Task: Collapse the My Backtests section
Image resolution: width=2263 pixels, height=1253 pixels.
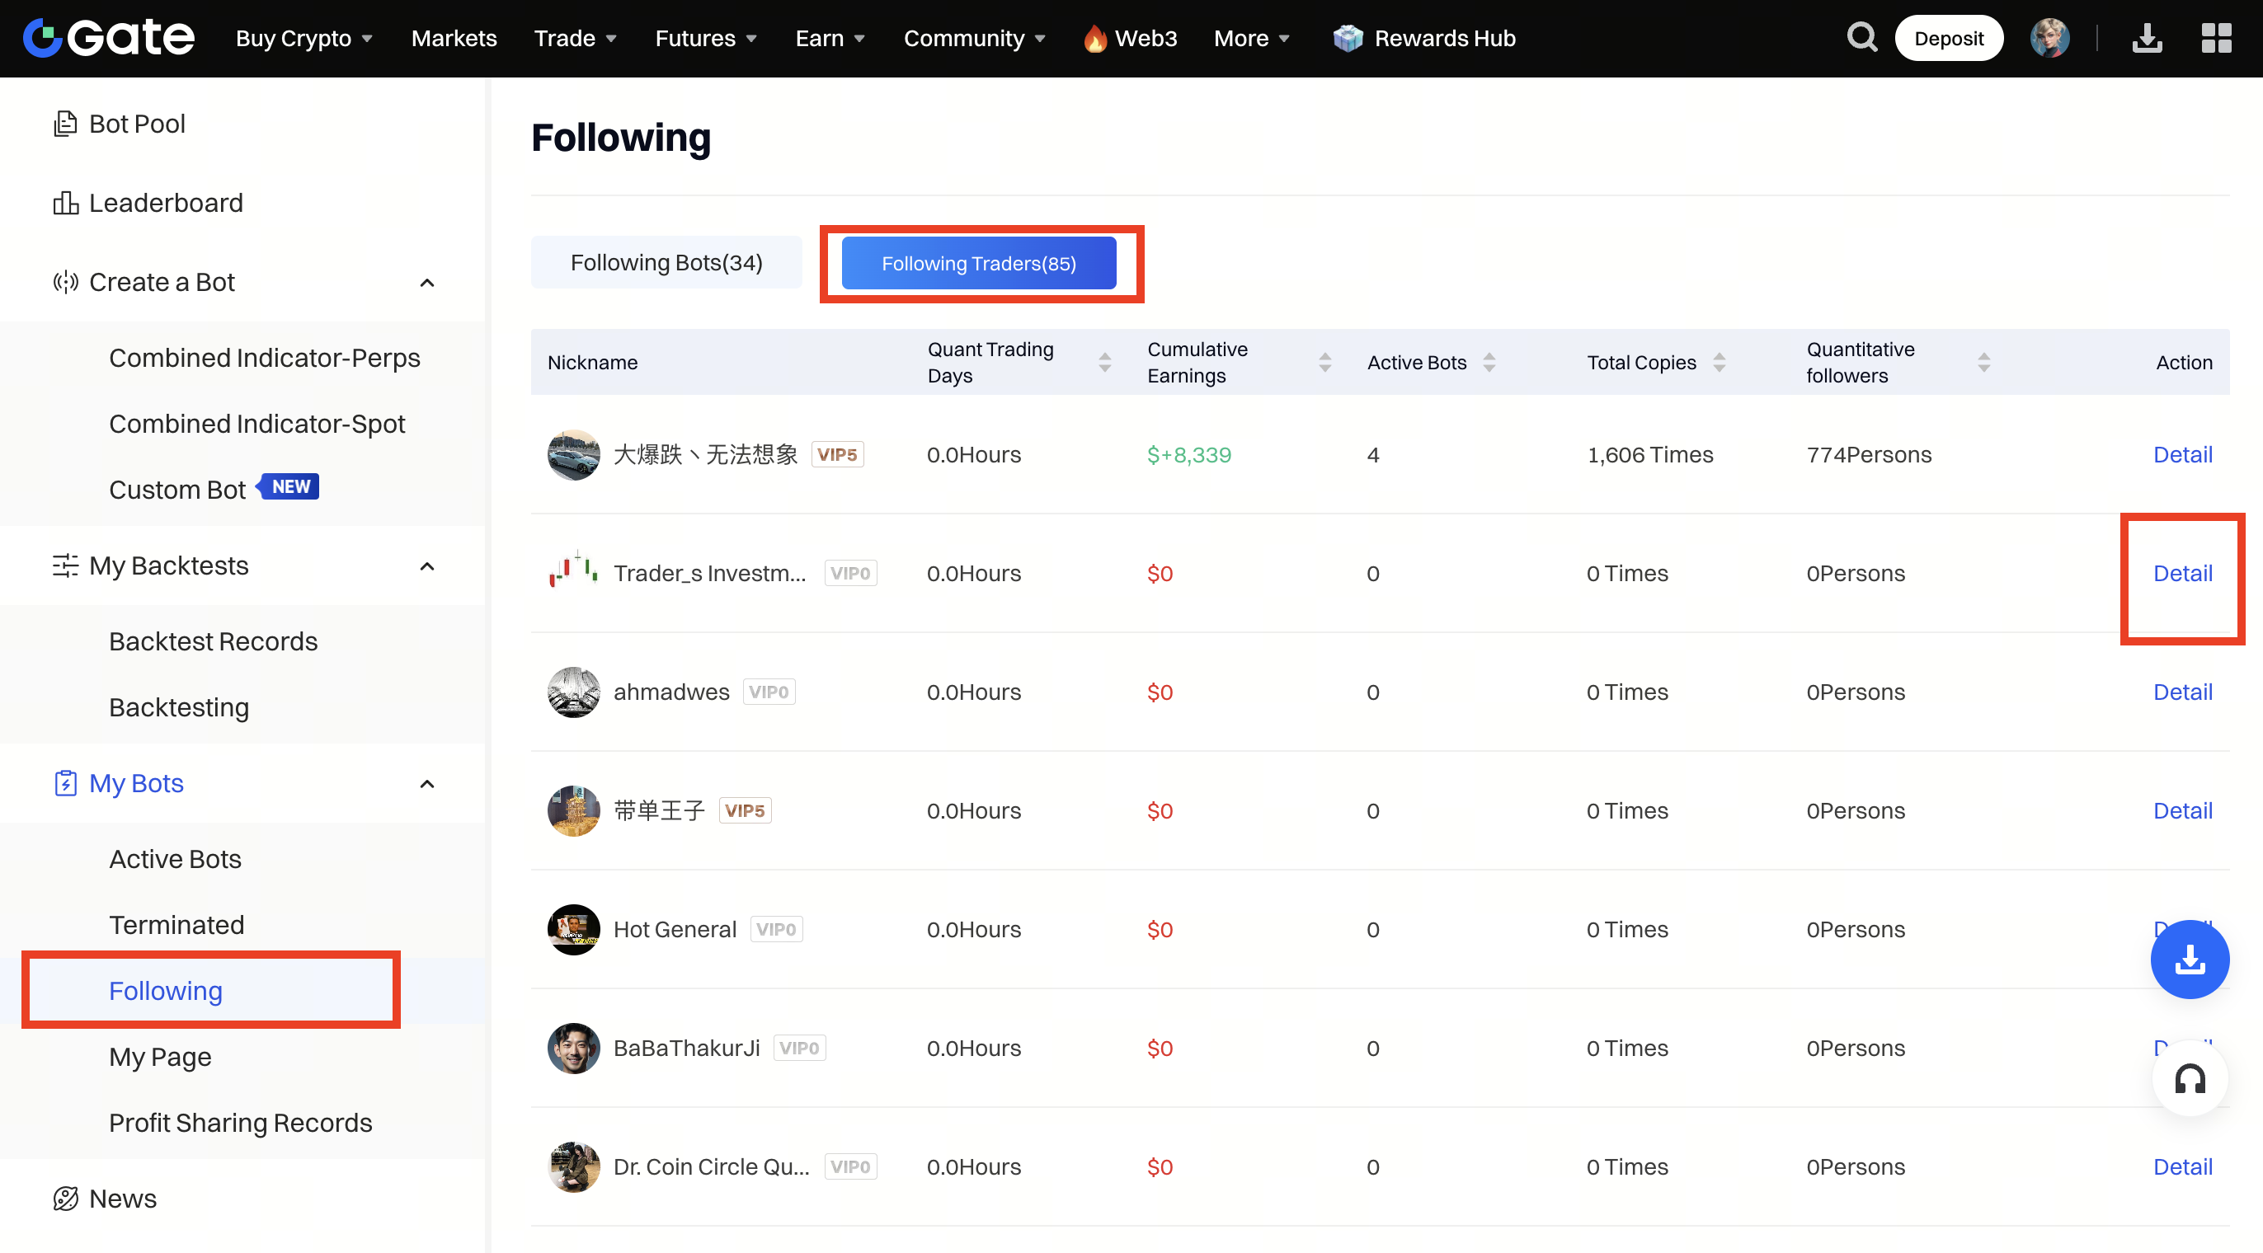Action: pos(427,565)
